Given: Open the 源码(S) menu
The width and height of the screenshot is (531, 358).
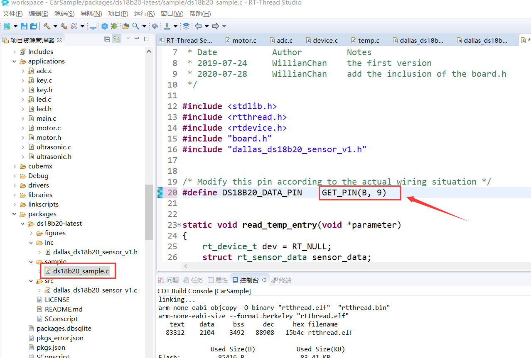Looking at the screenshot, I should tap(64, 14).
